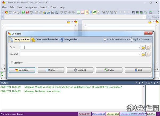Click the Swap button
This screenshot has width=160, height=116.
tap(109, 70)
